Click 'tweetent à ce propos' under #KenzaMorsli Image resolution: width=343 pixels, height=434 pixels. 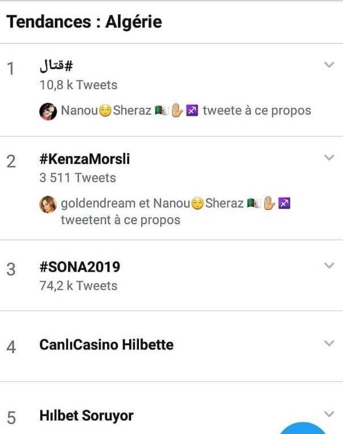121,220
